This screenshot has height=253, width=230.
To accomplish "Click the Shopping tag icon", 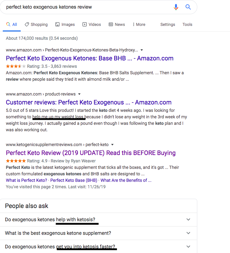I will (27, 24).
